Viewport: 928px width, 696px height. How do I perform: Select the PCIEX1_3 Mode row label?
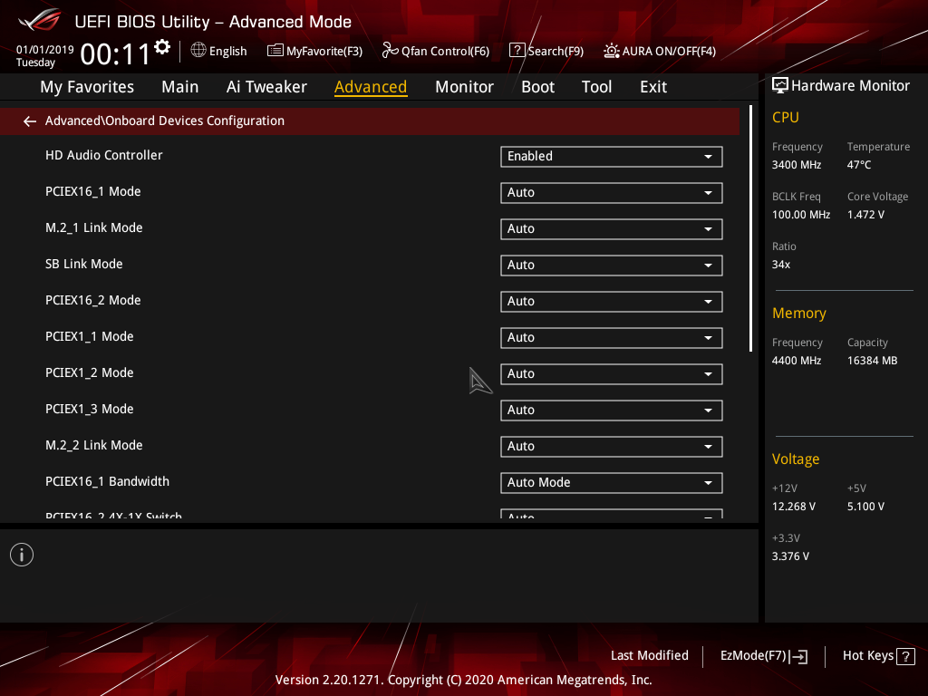click(90, 409)
